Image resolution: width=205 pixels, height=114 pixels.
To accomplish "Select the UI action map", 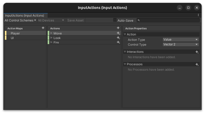I will point(25,38).
